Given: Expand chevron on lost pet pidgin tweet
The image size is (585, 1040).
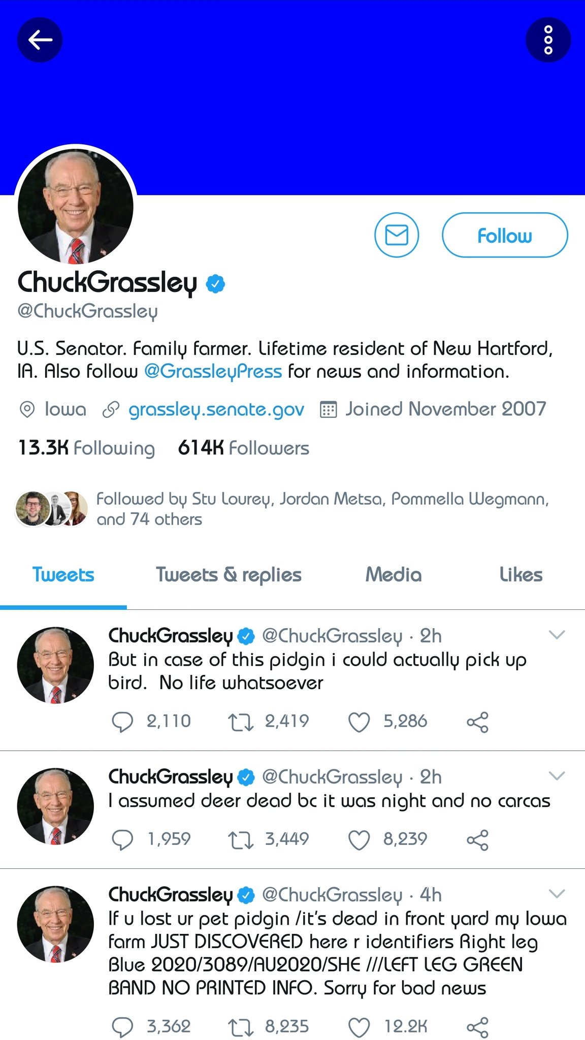Looking at the screenshot, I should 557,894.
